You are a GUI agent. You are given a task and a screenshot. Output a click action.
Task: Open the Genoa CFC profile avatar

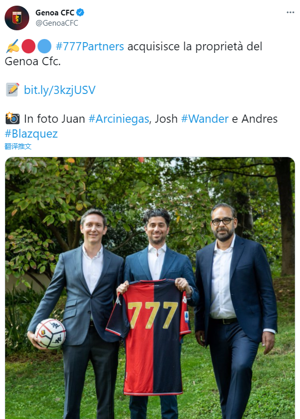pyautogui.click(x=17, y=18)
